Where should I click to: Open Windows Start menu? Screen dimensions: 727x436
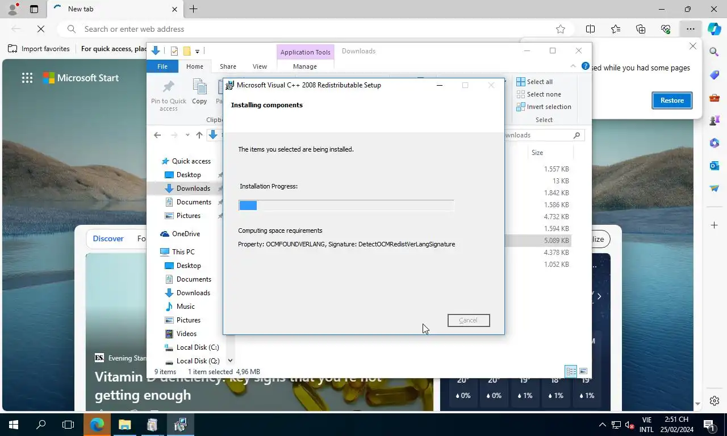tap(14, 425)
